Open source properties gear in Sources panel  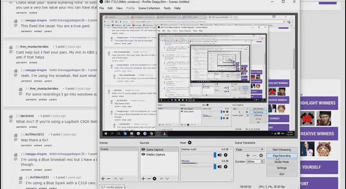154,179
